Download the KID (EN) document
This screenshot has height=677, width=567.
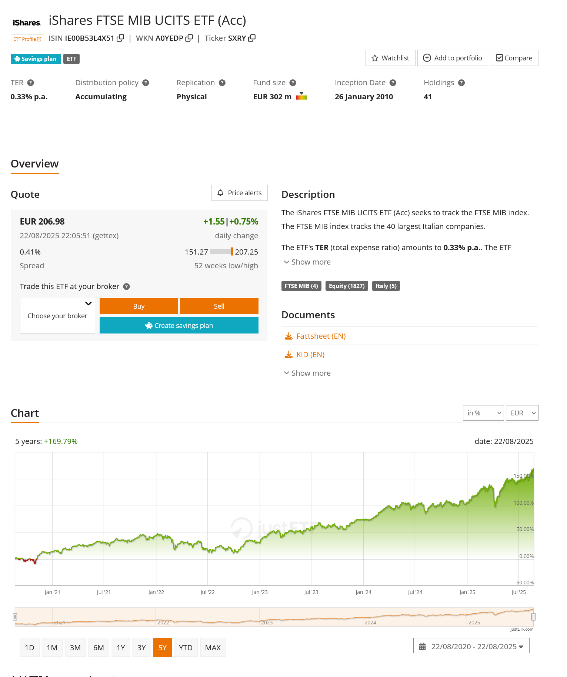click(x=310, y=355)
